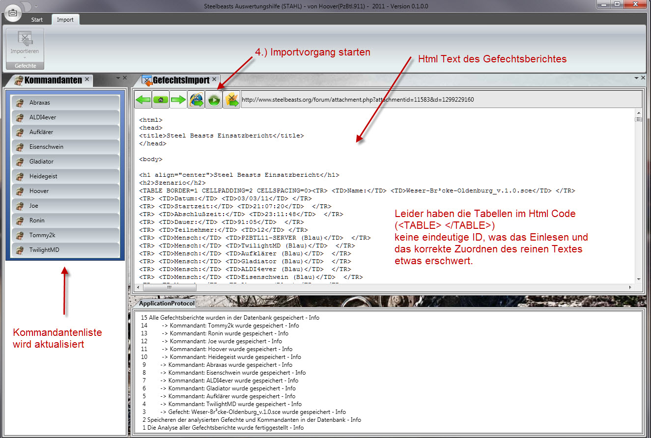
Task: Start import with the green play button
Action: [214, 100]
